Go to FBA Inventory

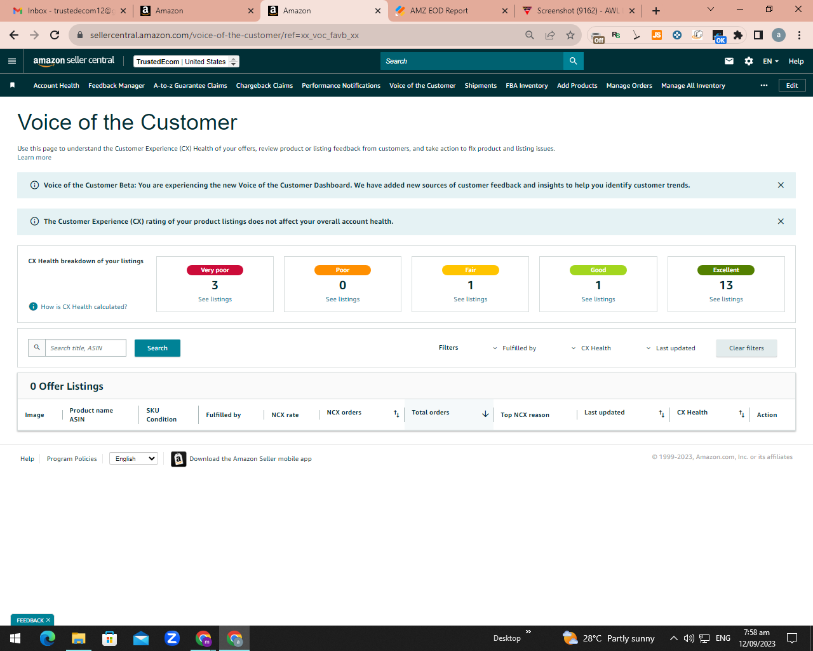pos(527,85)
